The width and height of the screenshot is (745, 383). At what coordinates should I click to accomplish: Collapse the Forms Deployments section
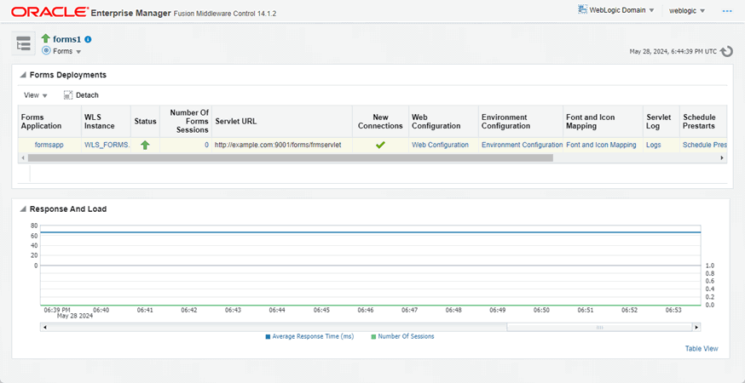pos(23,75)
